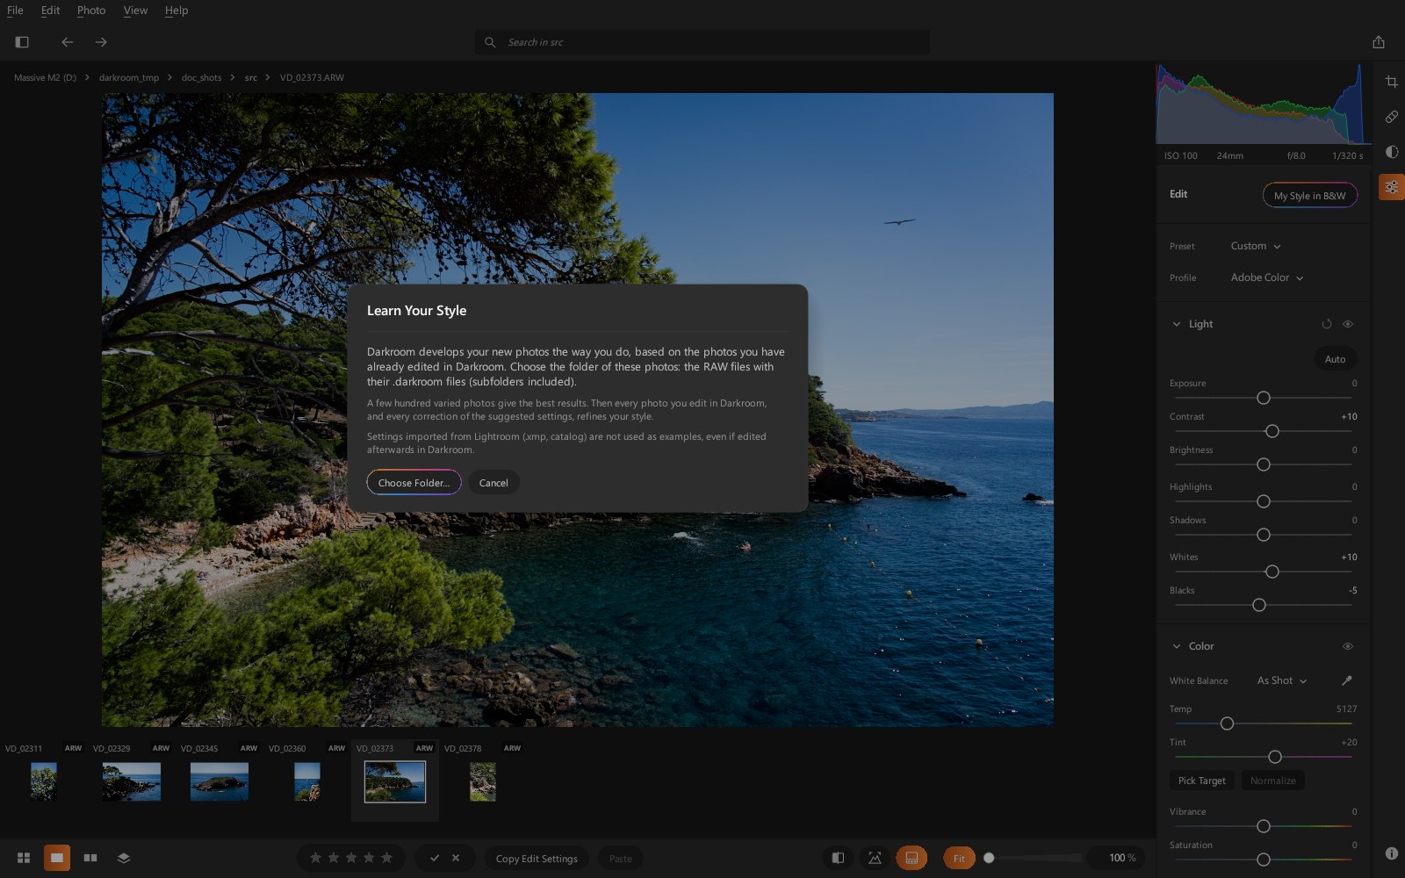1405x878 pixels.
Task: Toggle the filmstrip display button
Action: click(911, 858)
